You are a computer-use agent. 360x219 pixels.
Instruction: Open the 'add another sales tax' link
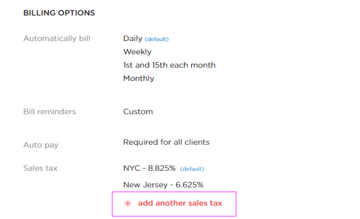pyautogui.click(x=180, y=203)
